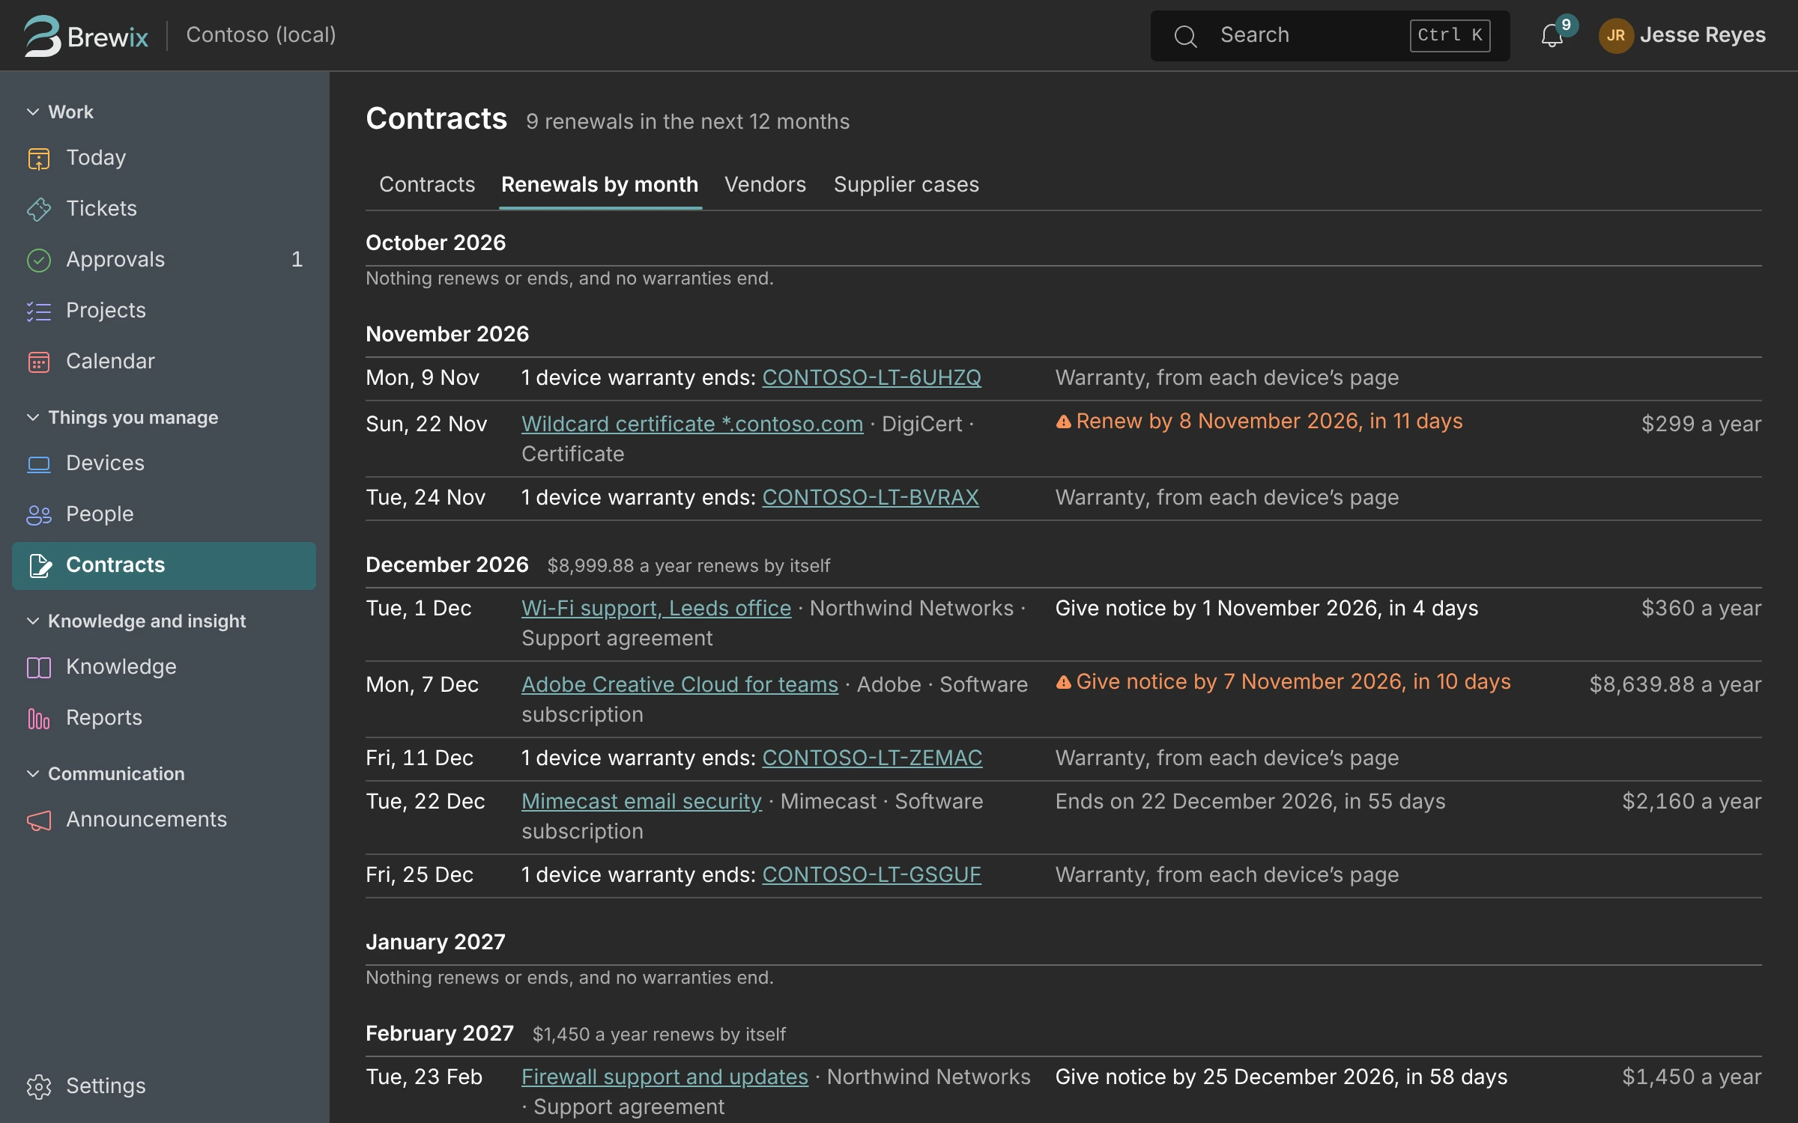Click the Brewix logo icon
Screen dimensions: 1798x1123
(x=42, y=35)
